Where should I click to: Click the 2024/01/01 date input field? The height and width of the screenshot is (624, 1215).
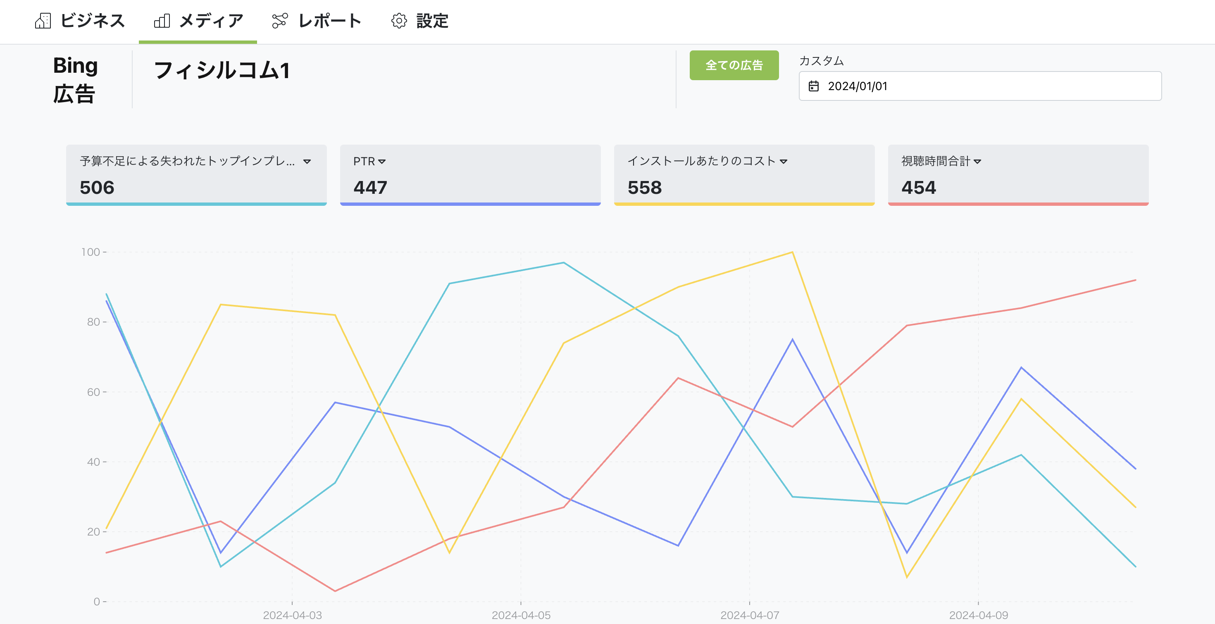pyautogui.click(x=980, y=86)
